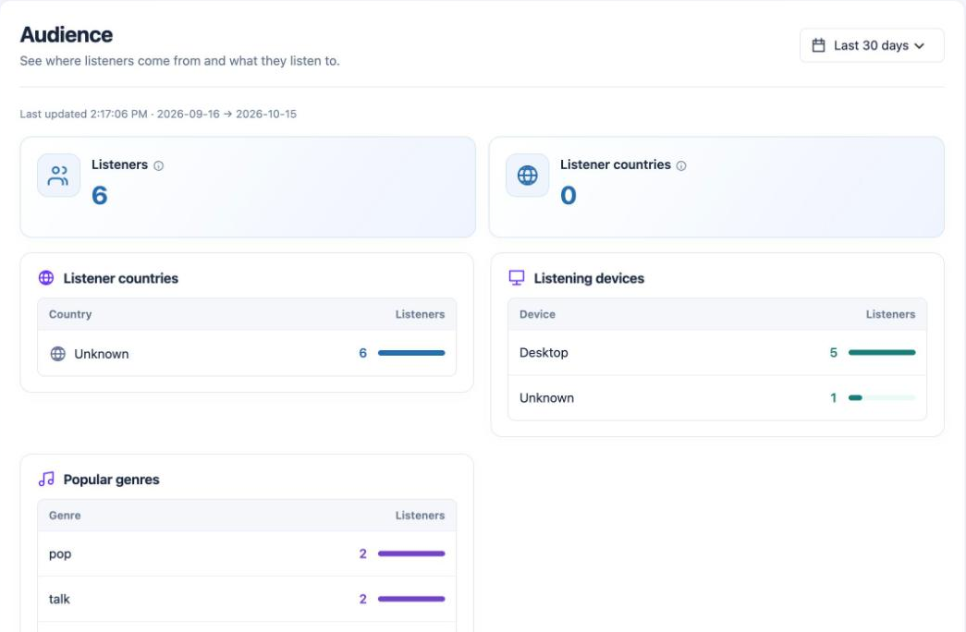Click the Listeners total value 6
The width and height of the screenshot is (966, 632).
[100, 196]
